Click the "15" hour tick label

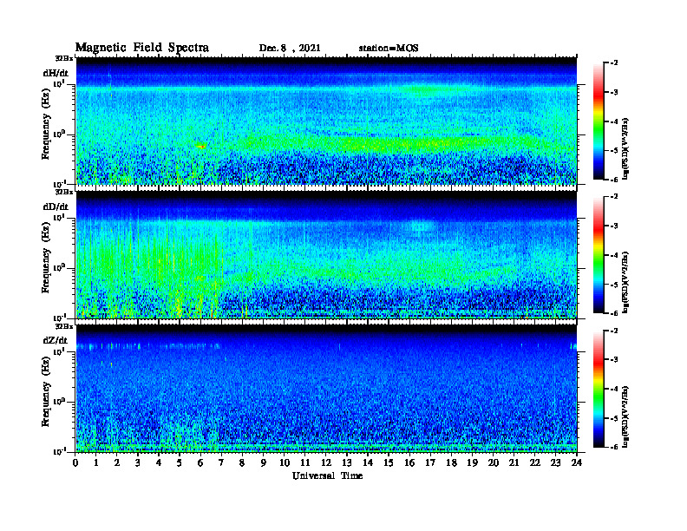389,462
